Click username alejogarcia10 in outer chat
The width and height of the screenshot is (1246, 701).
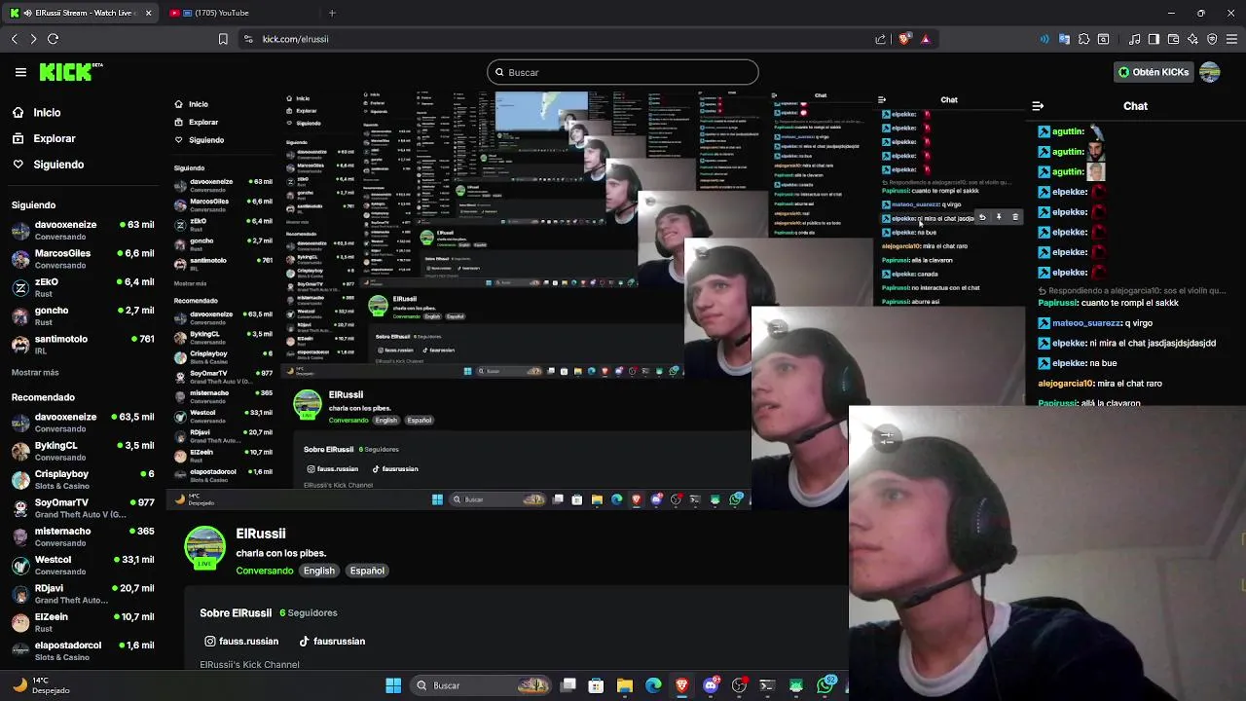1066,384
